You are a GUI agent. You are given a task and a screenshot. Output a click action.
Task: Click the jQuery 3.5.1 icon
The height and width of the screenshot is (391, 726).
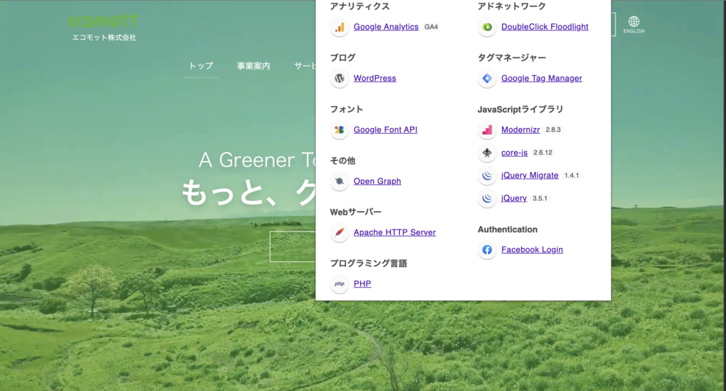click(487, 198)
